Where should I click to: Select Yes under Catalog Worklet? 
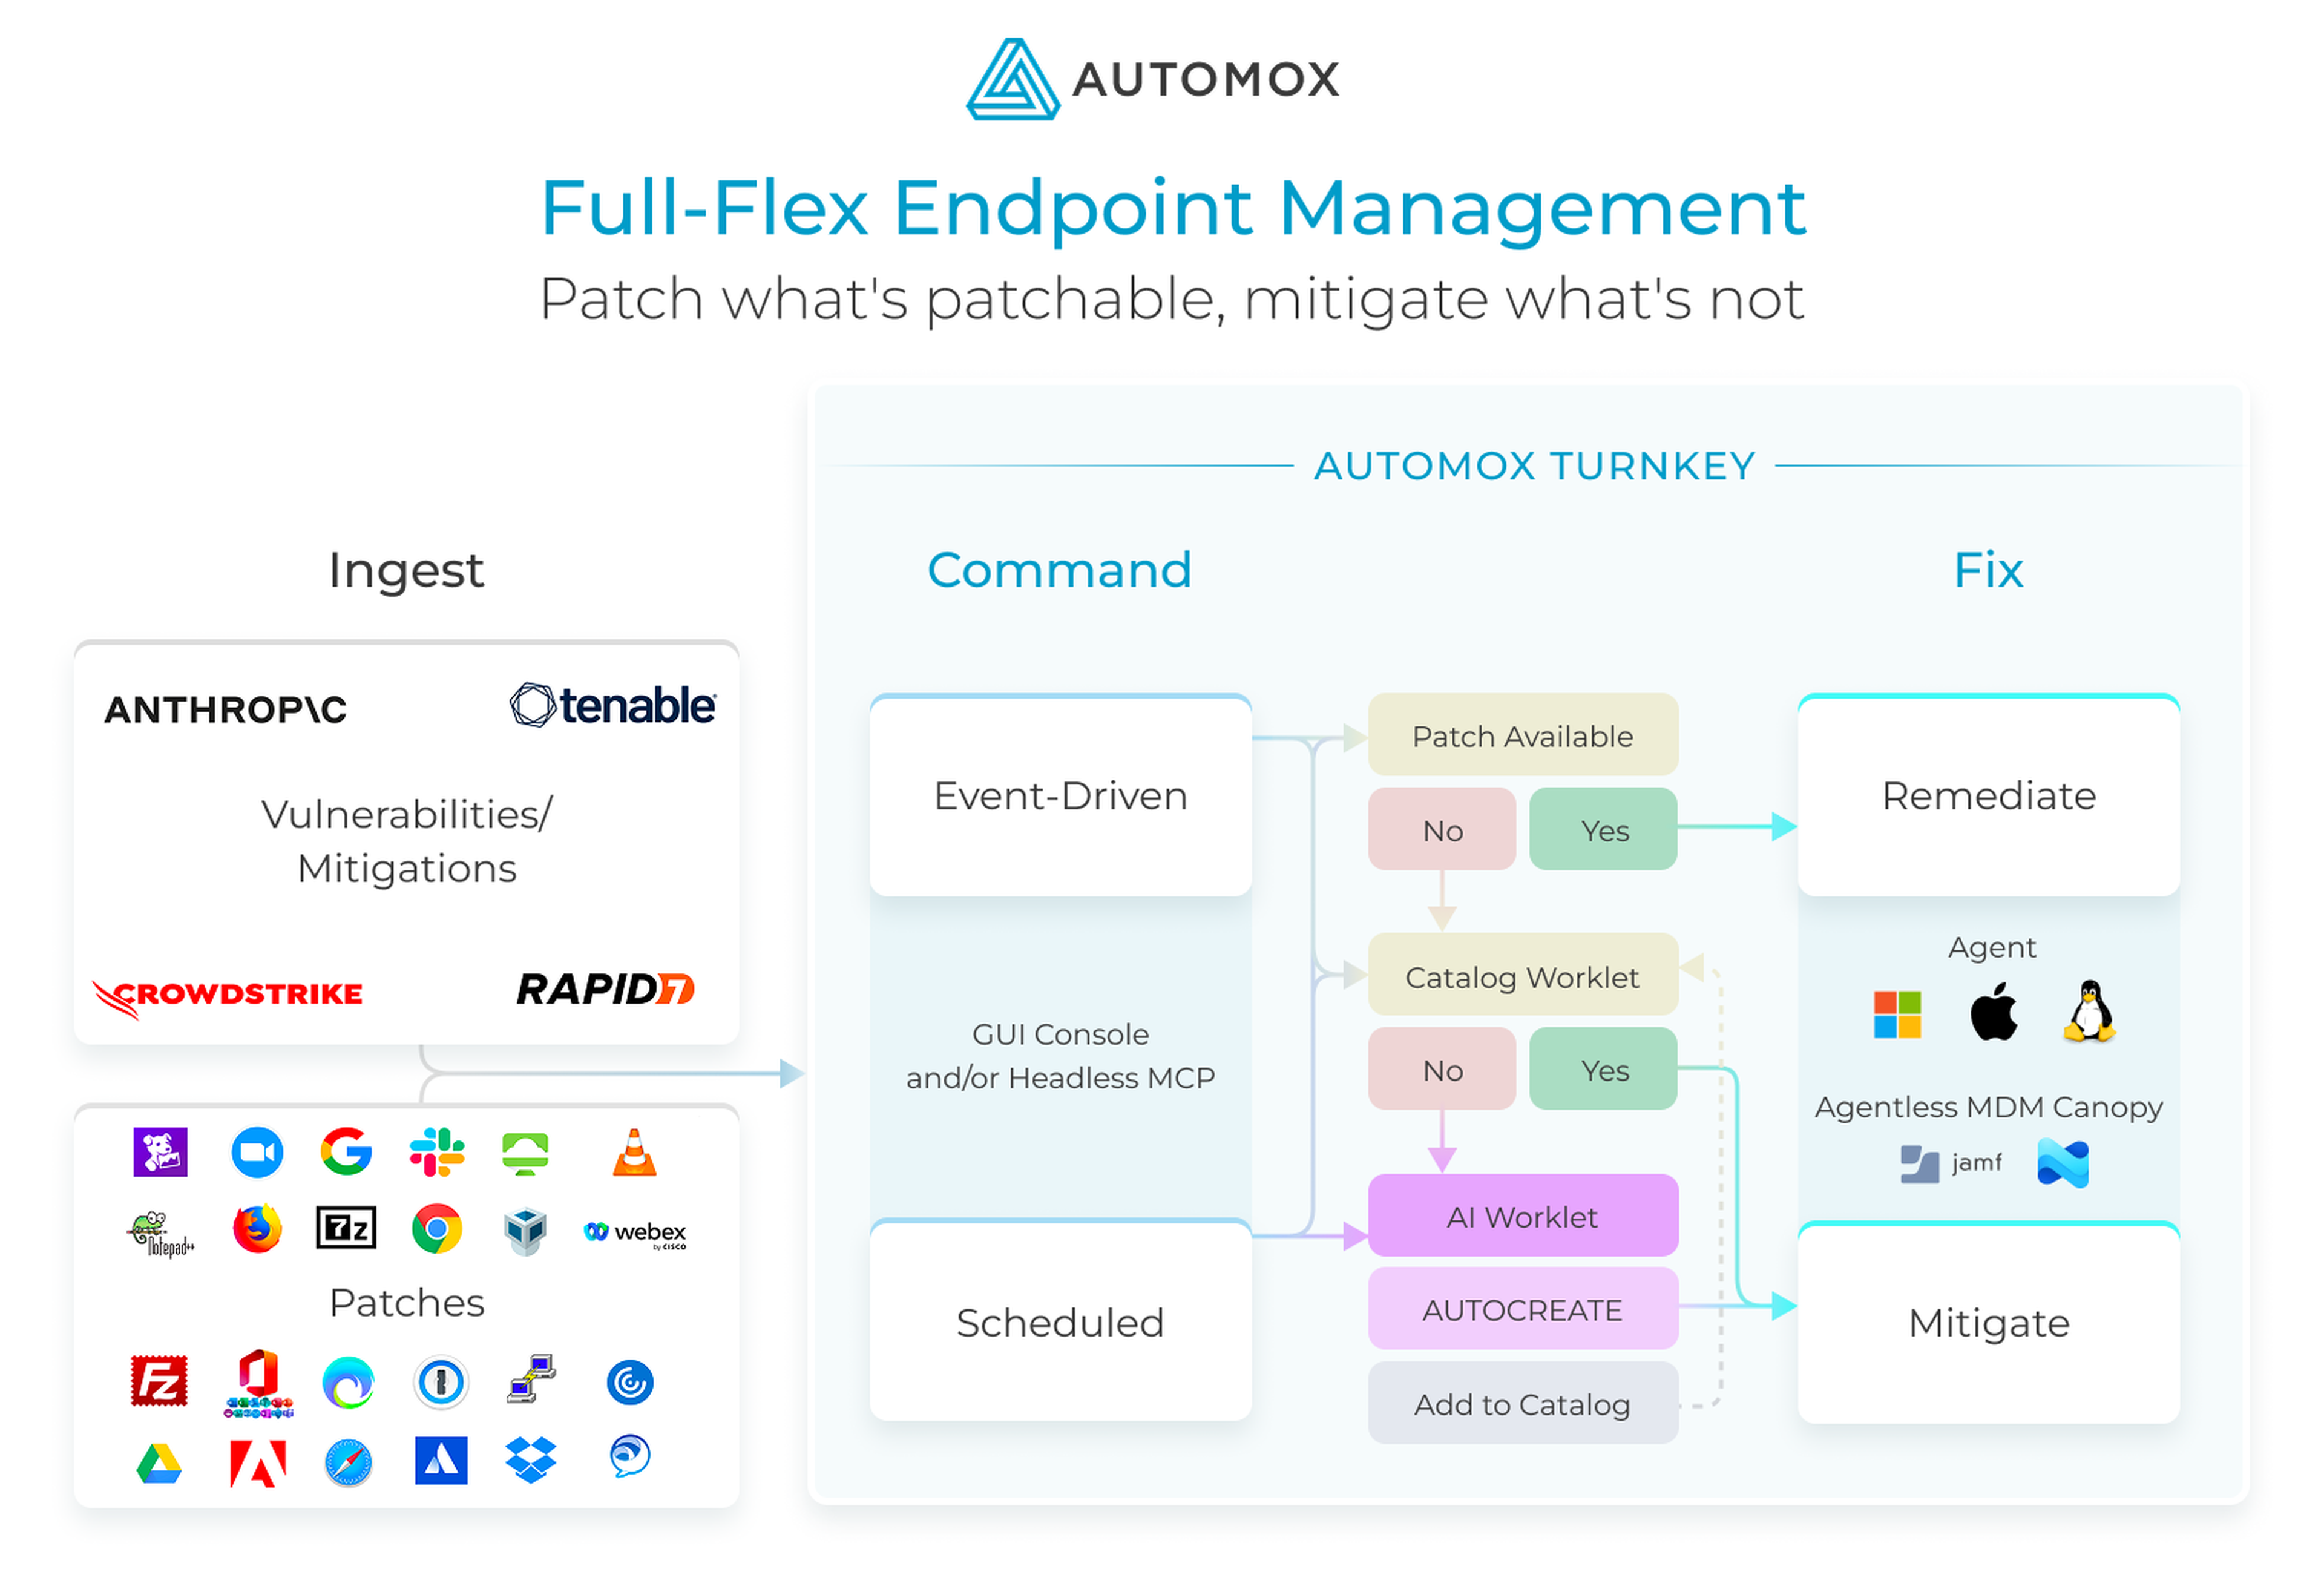1604,1070
